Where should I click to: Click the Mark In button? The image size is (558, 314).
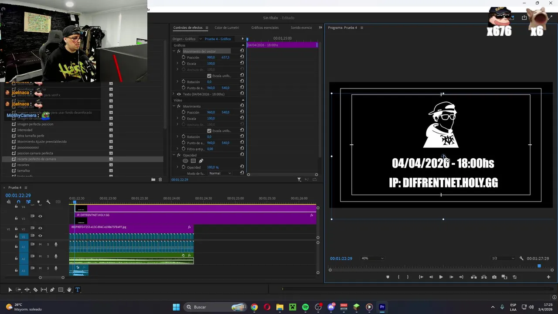click(x=398, y=277)
